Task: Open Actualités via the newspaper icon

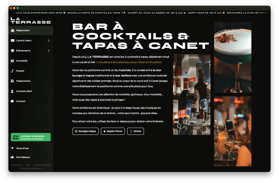Action: (x=12, y=61)
